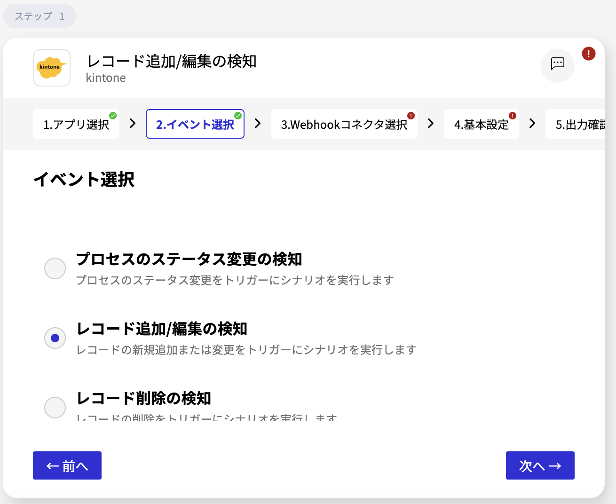Screen dimensions: 616x504
Task: Select the 2.イベント選択 highlighted step
Action: coord(195,124)
